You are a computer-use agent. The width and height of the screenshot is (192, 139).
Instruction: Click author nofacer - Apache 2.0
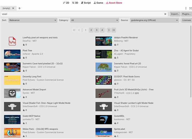33,54
